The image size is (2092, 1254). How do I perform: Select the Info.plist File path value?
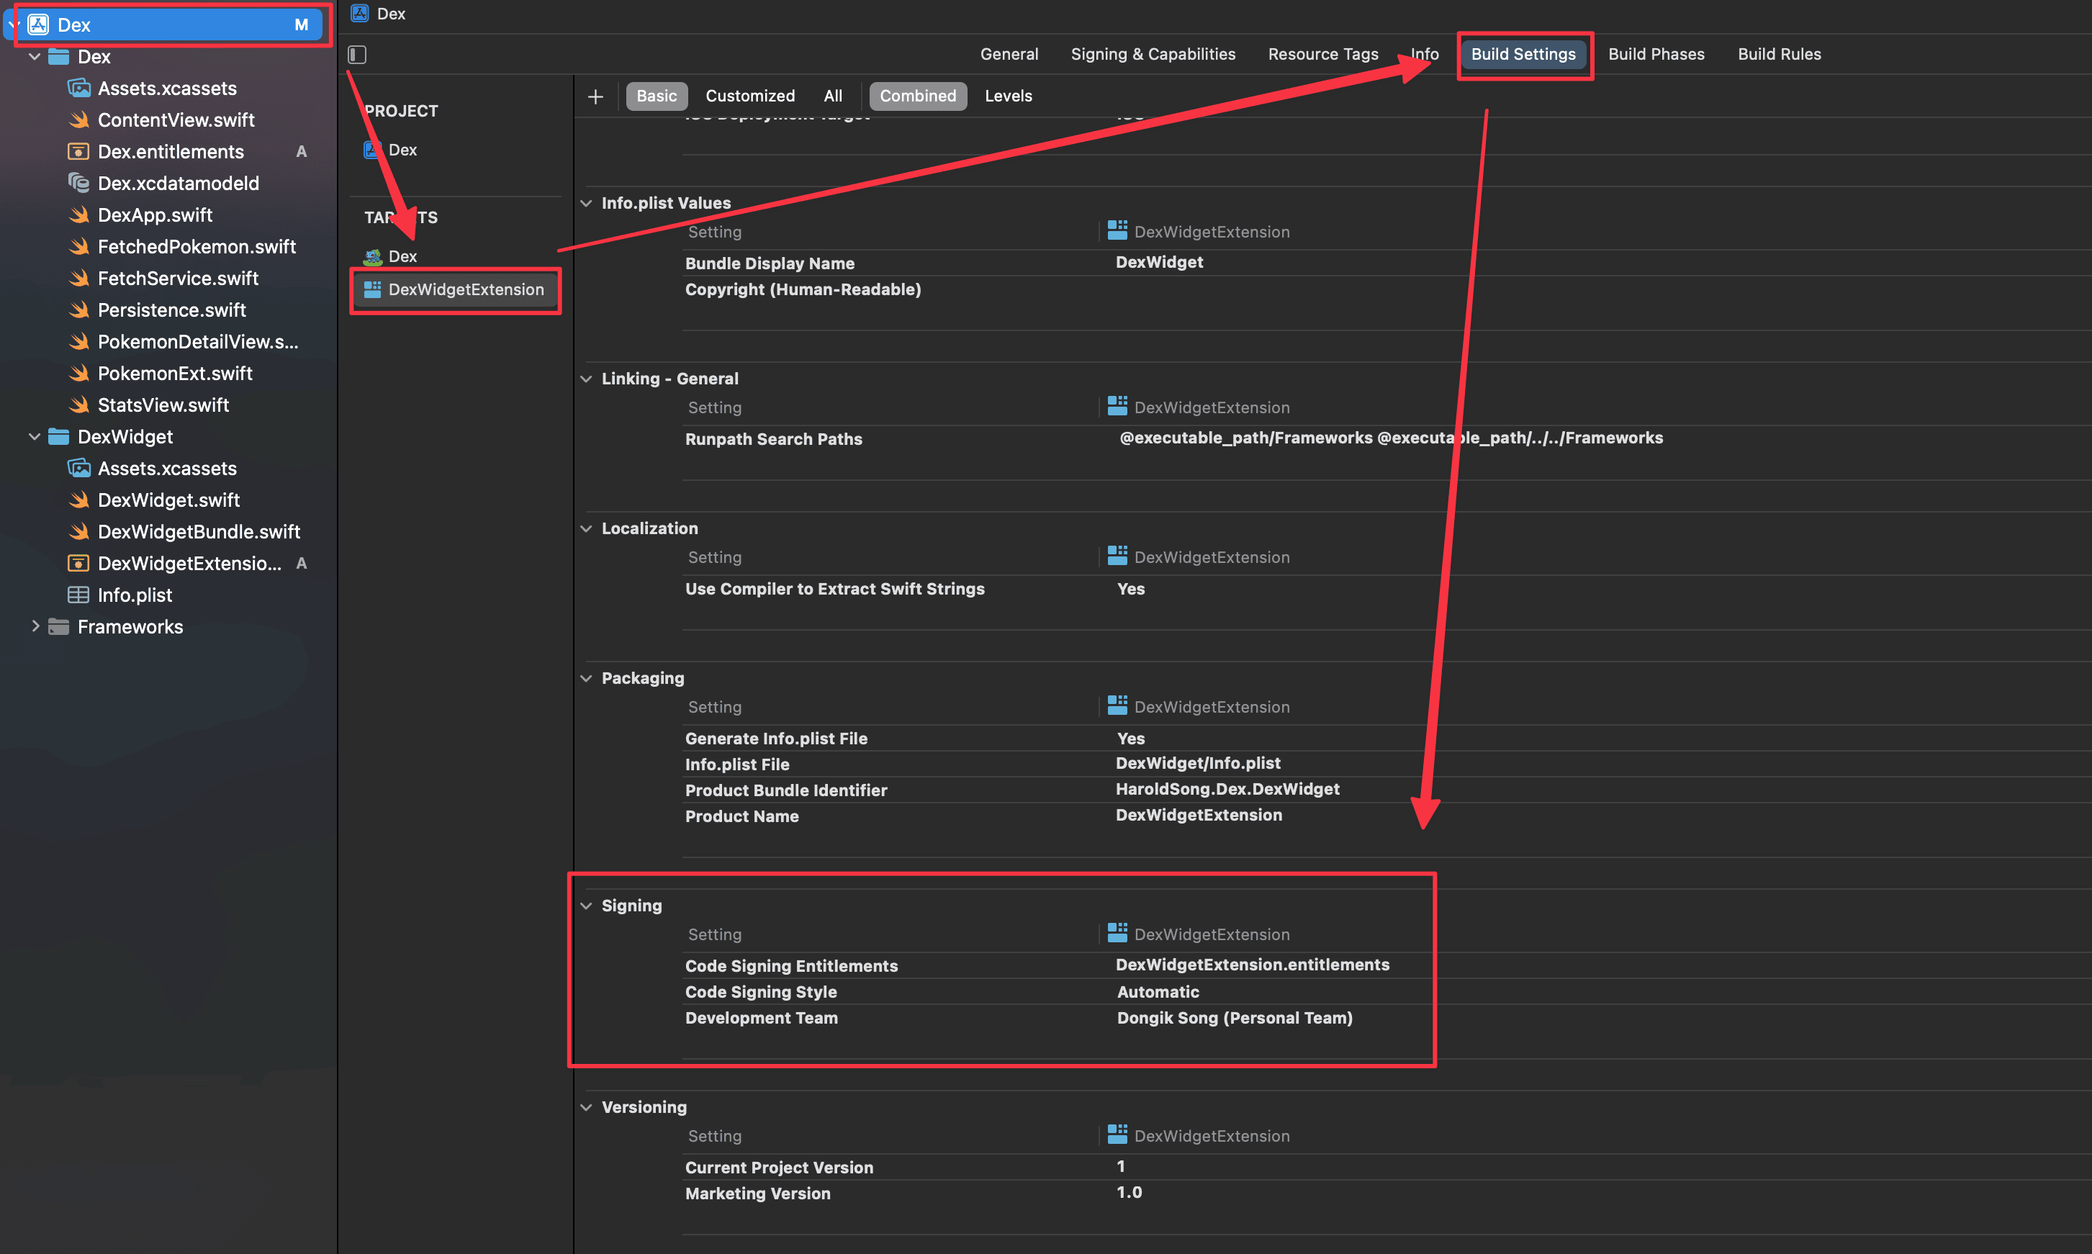[1198, 763]
